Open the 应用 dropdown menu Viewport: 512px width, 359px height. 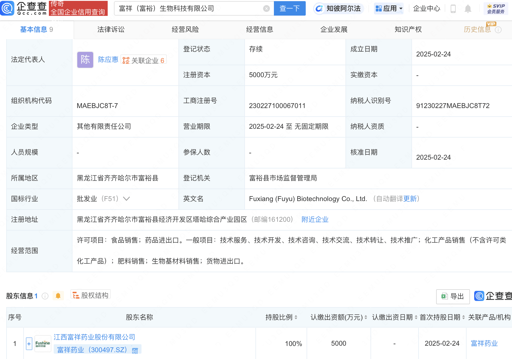tap(389, 9)
